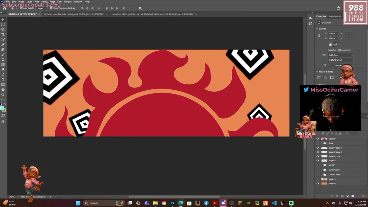Expand the Law DF group

(322, 165)
